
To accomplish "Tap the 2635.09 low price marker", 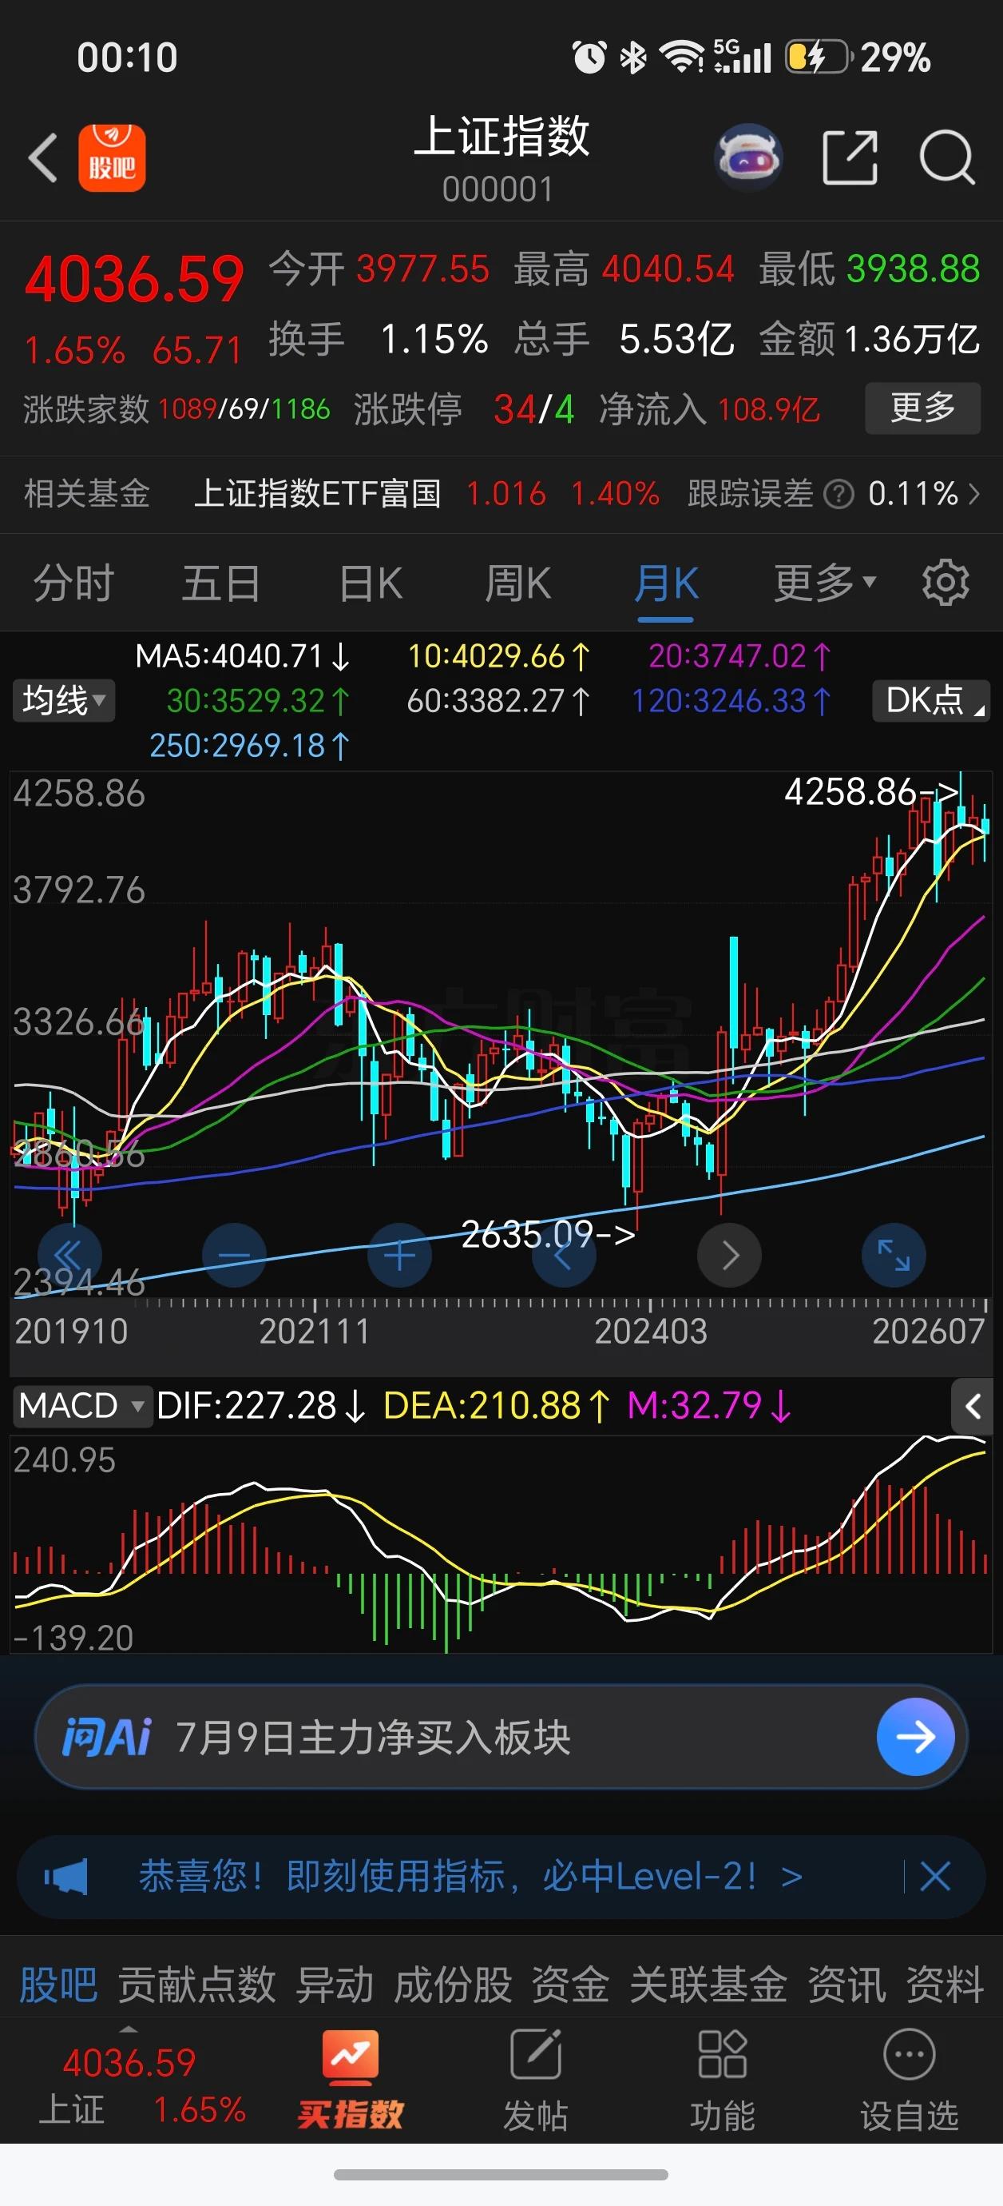I will pos(548,1234).
